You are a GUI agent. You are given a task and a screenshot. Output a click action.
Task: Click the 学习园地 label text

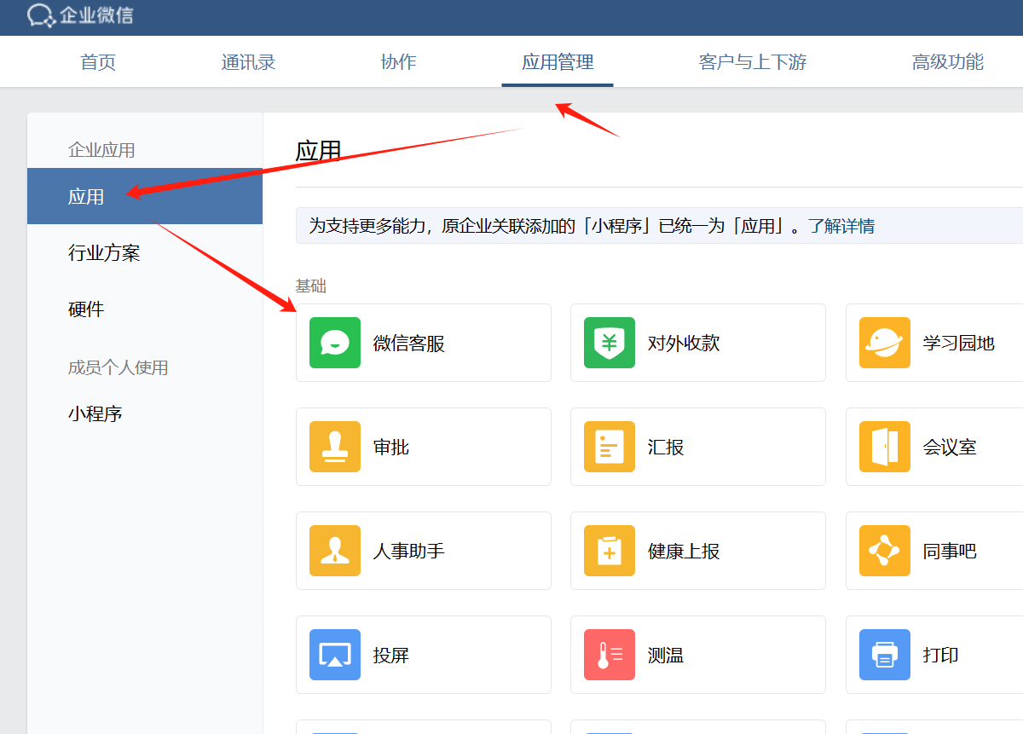pos(959,344)
